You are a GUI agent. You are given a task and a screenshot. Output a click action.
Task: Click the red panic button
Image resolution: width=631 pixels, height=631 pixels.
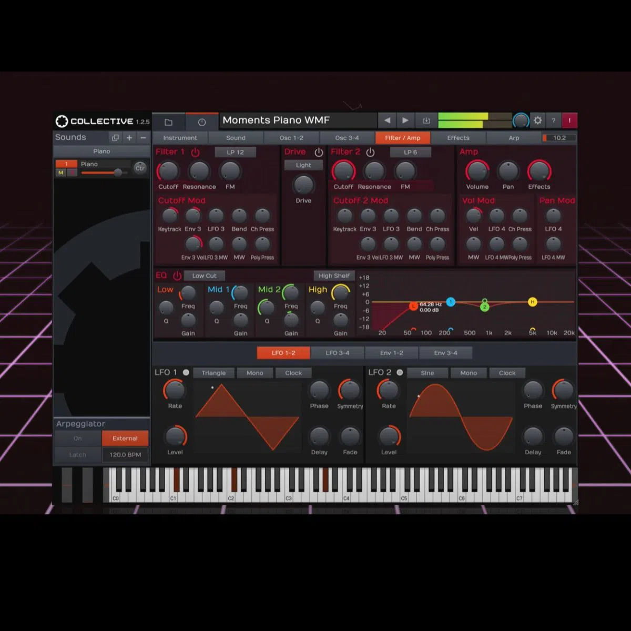pyautogui.click(x=569, y=120)
